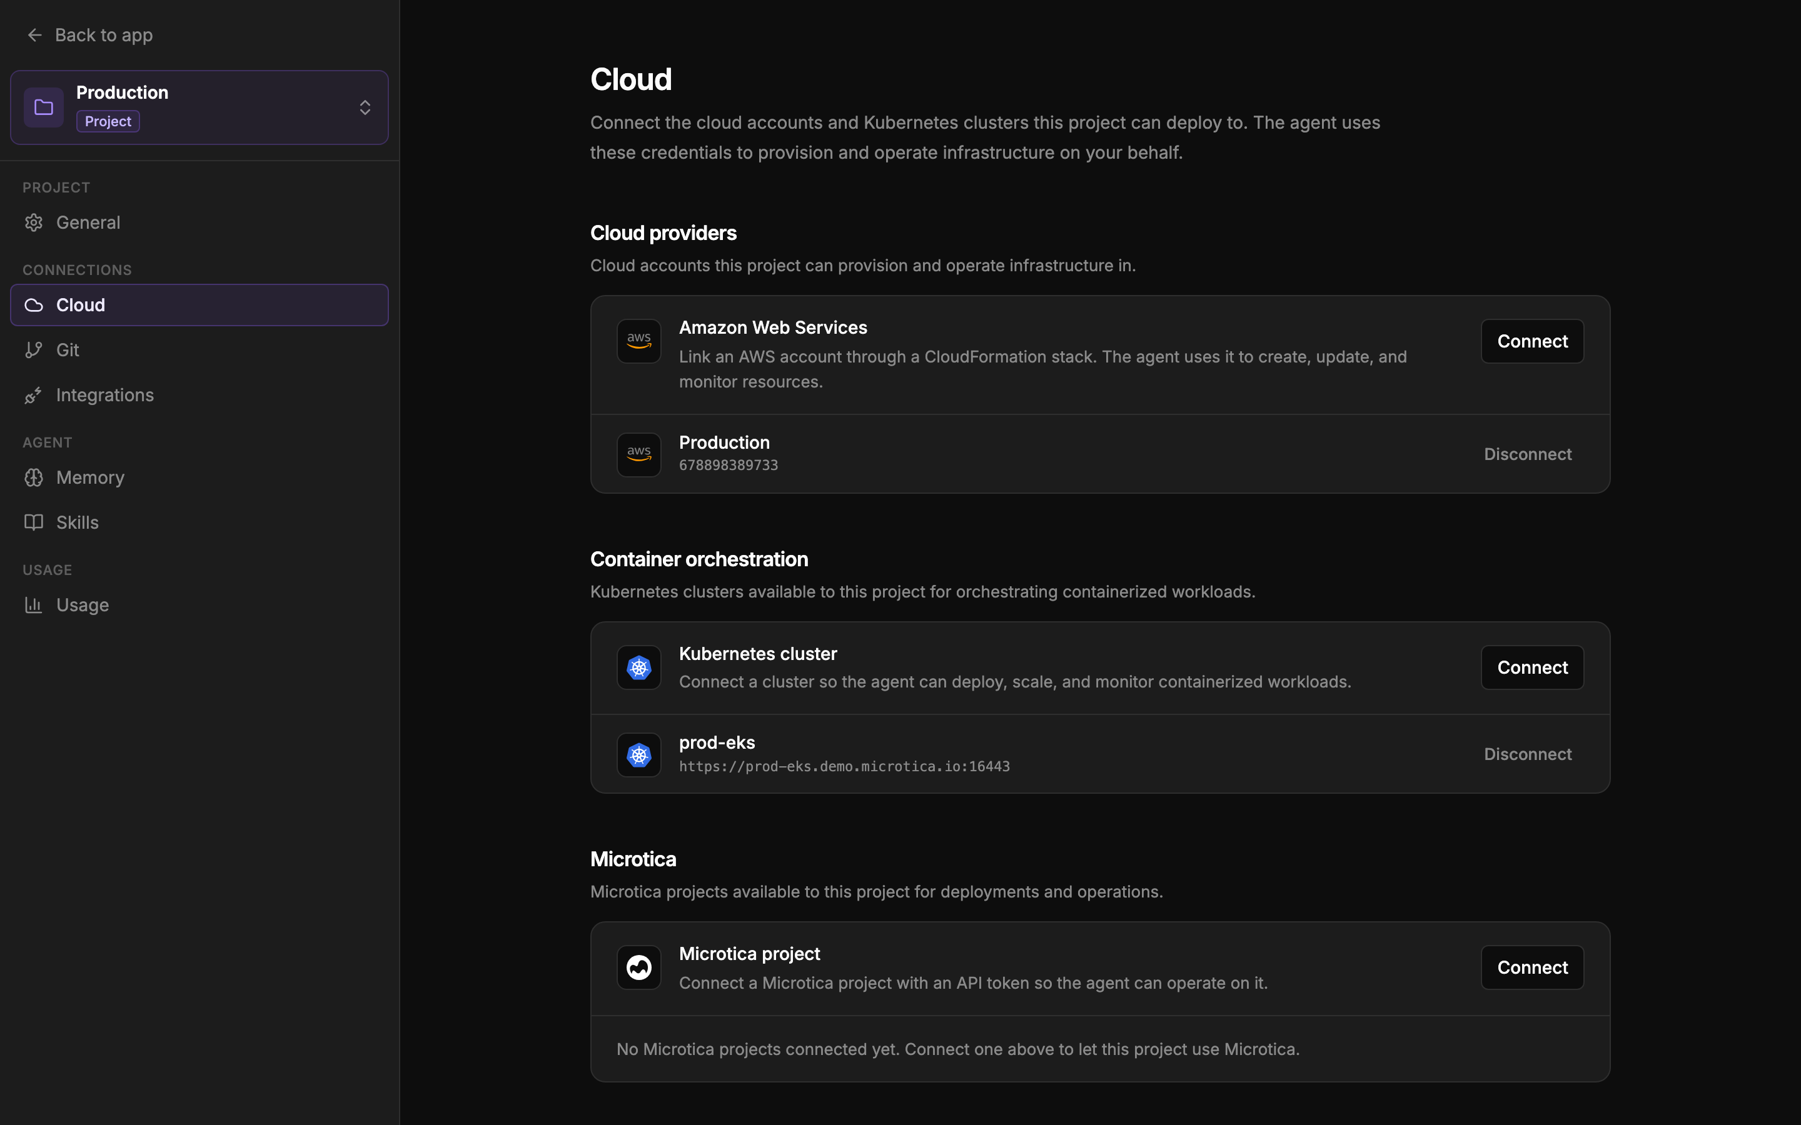Open the Usage page
1801x1125 pixels.
point(199,605)
